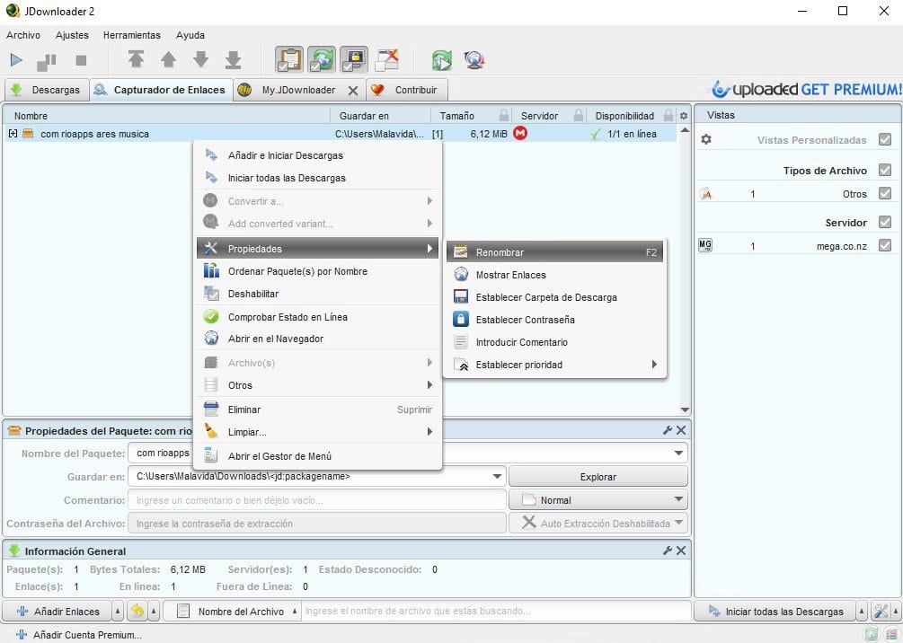
Task: Select Comprobar Estado en Línea
Action: tap(317, 317)
